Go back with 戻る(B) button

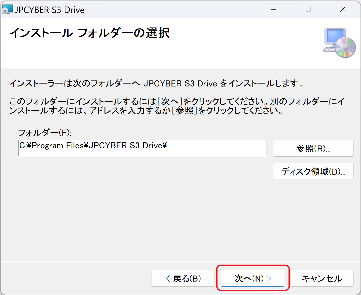183,278
